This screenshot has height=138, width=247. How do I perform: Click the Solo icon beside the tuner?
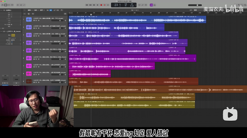[x=146, y=5]
